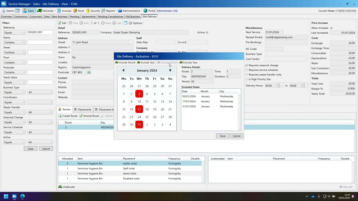358x201 pixels.
Task: Switch to the Customers tab
Action: tap(36, 17)
